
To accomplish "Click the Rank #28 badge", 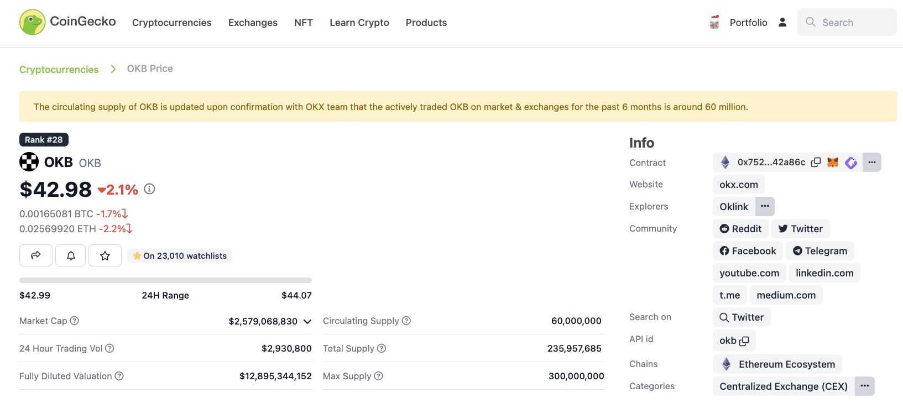I will pyautogui.click(x=44, y=139).
